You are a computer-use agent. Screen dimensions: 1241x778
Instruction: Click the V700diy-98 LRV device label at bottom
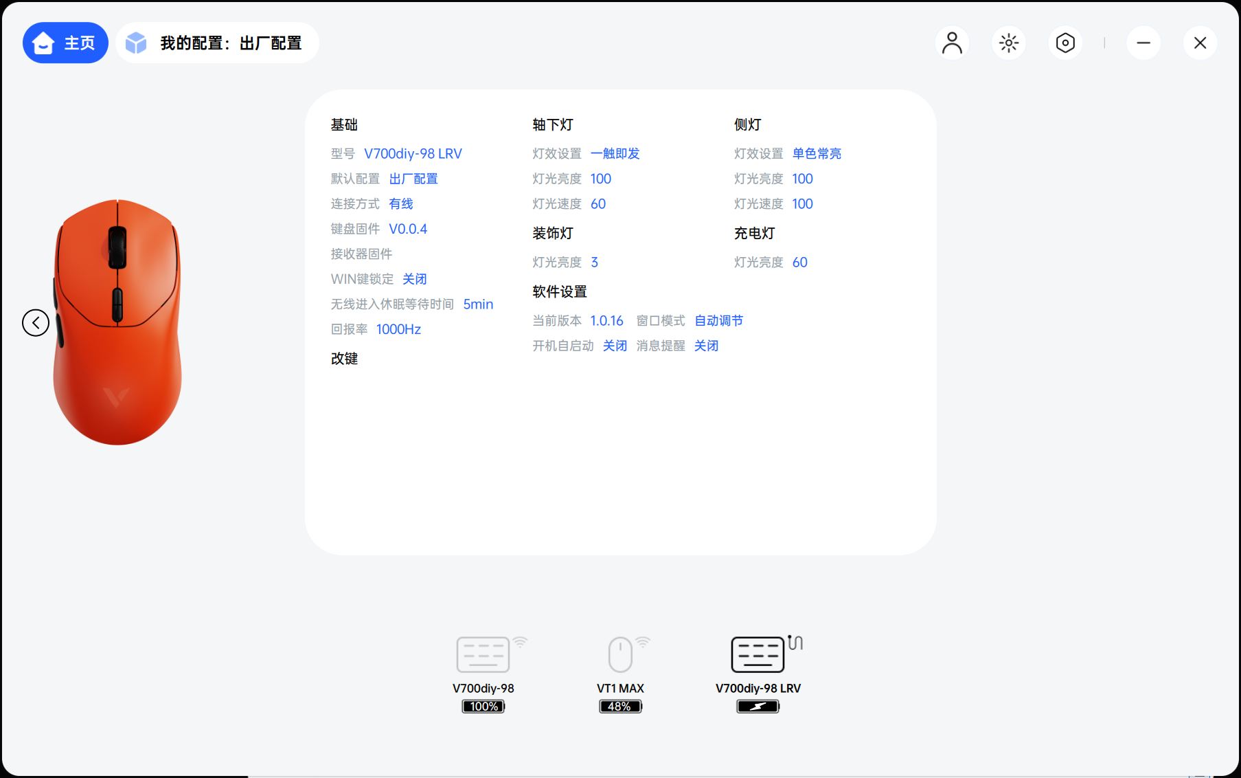(x=758, y=688)
